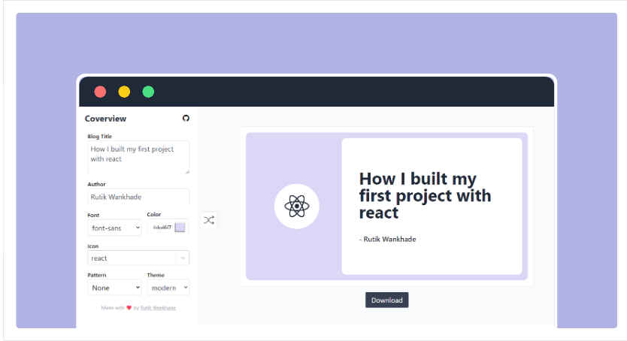Click the Download button
The width and height of the screenshot is (627, 341).
click(x=386, y=300)
